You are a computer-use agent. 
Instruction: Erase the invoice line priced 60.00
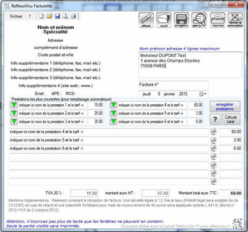pos(213,132)
